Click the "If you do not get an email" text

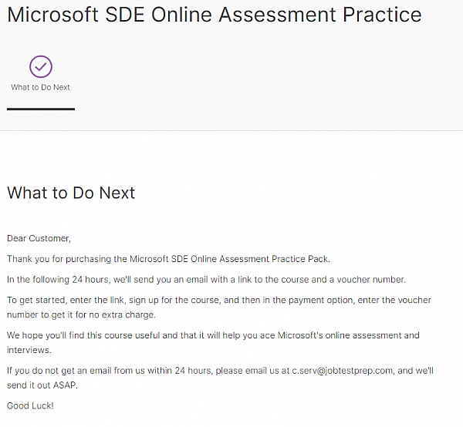coord(108,371)
